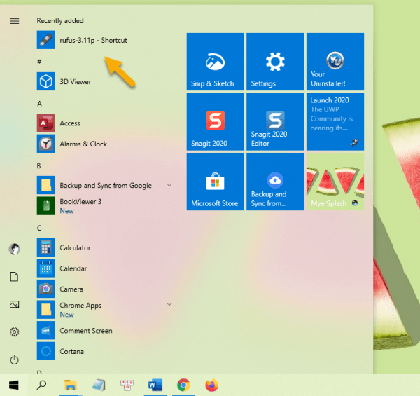Open the Snagit 2020 Editor tile

[x=275, y=122]
